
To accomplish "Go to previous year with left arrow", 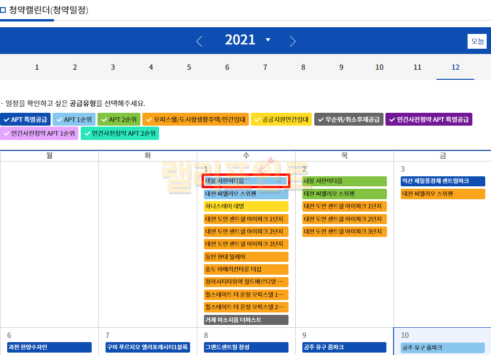I will pyautogui.click(x=199, y=41).
